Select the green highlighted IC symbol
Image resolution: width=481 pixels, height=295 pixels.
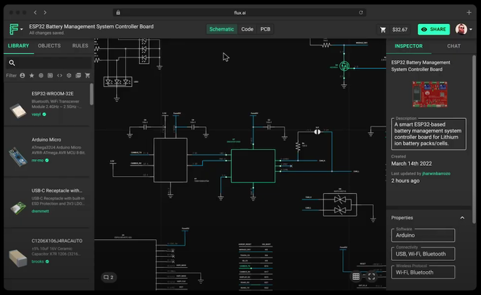click(x=253, y=166)
